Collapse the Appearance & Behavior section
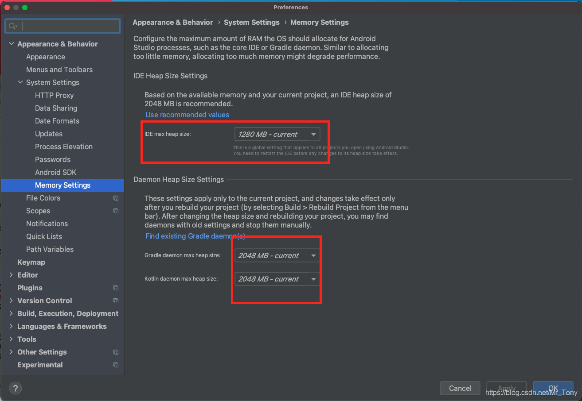The height and width of the screenshot is (401, 582). point(12,44)
